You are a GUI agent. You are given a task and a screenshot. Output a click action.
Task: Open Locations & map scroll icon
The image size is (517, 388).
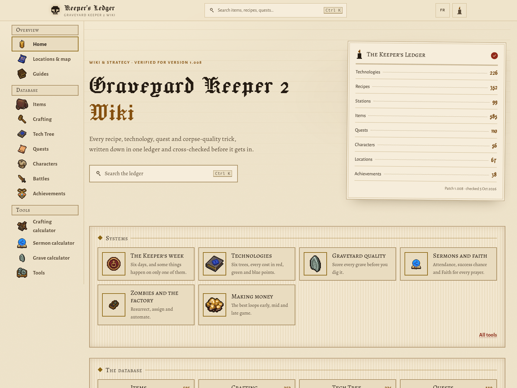pos(22,59)
